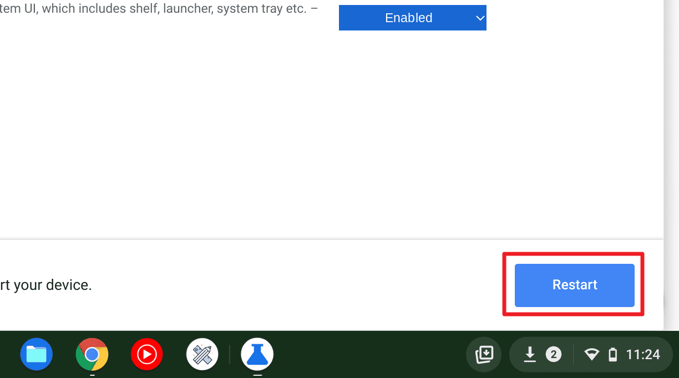Open YouTube Music from the shelf
The height and width of the screenshot is (378, 679).
point(146,354)
